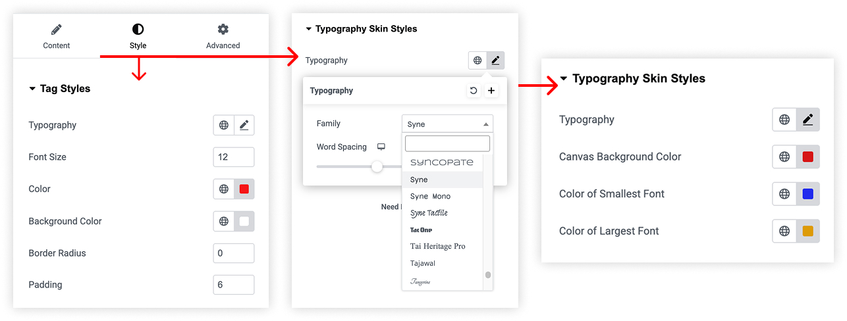
Task: Click the Font Size input field
Action: 233,157
